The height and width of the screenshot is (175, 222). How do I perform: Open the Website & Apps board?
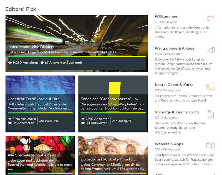point(169,144)
